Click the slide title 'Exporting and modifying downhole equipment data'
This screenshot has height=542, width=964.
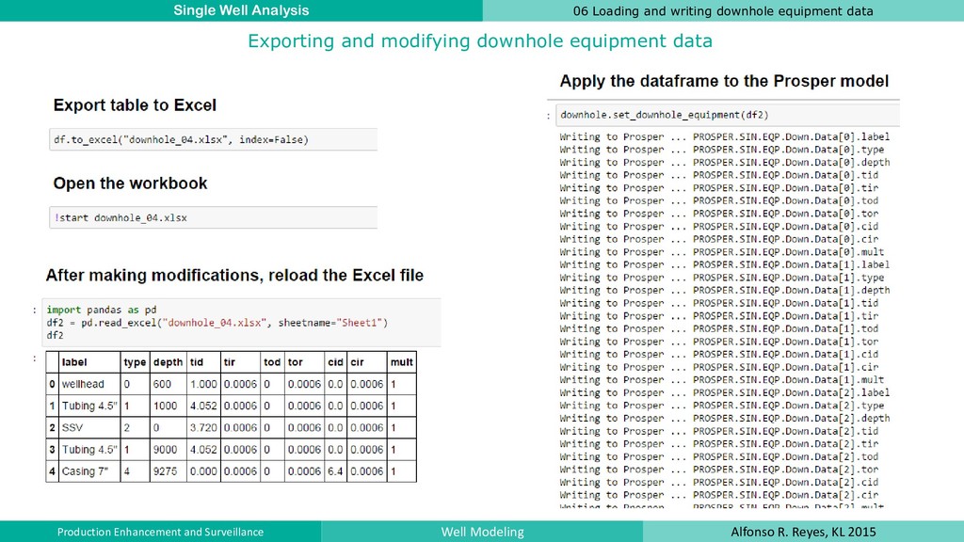coord(480,40)
